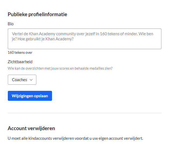Click the 'Wie kan de overzichten' description text

(60, 68)
